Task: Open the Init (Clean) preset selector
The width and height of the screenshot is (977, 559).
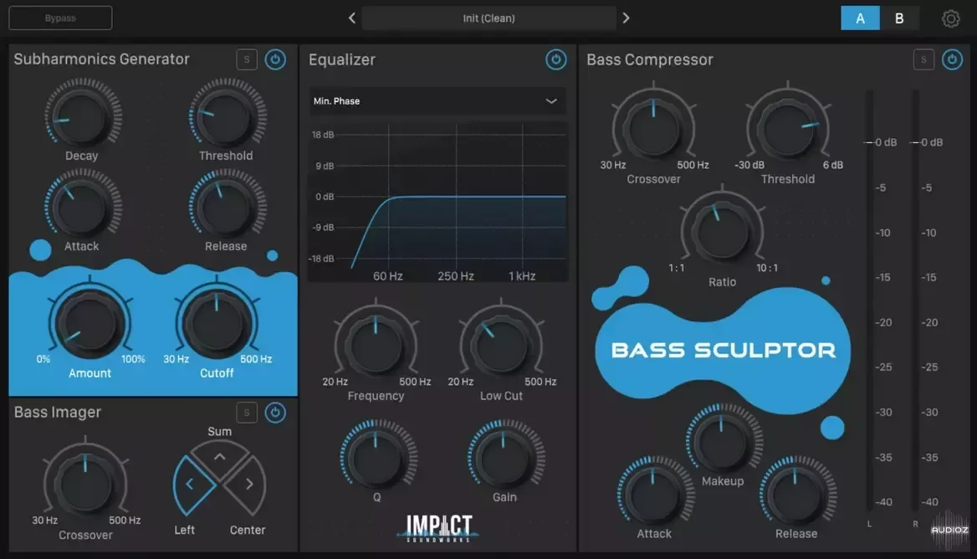Action: click(x=489, y=18)
